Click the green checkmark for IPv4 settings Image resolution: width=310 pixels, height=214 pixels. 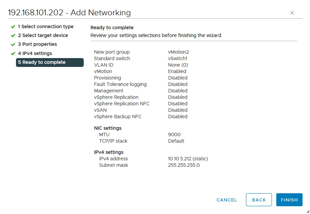13,53
